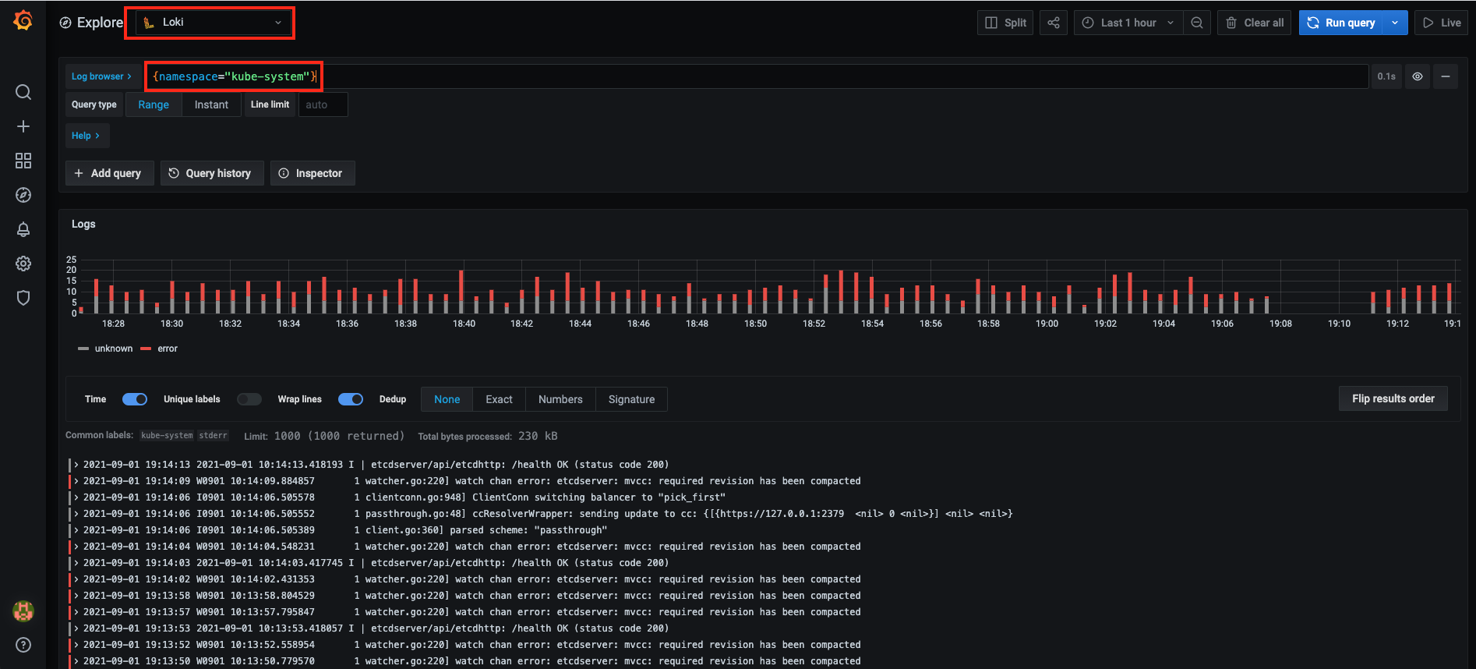Open Query history

212,173
